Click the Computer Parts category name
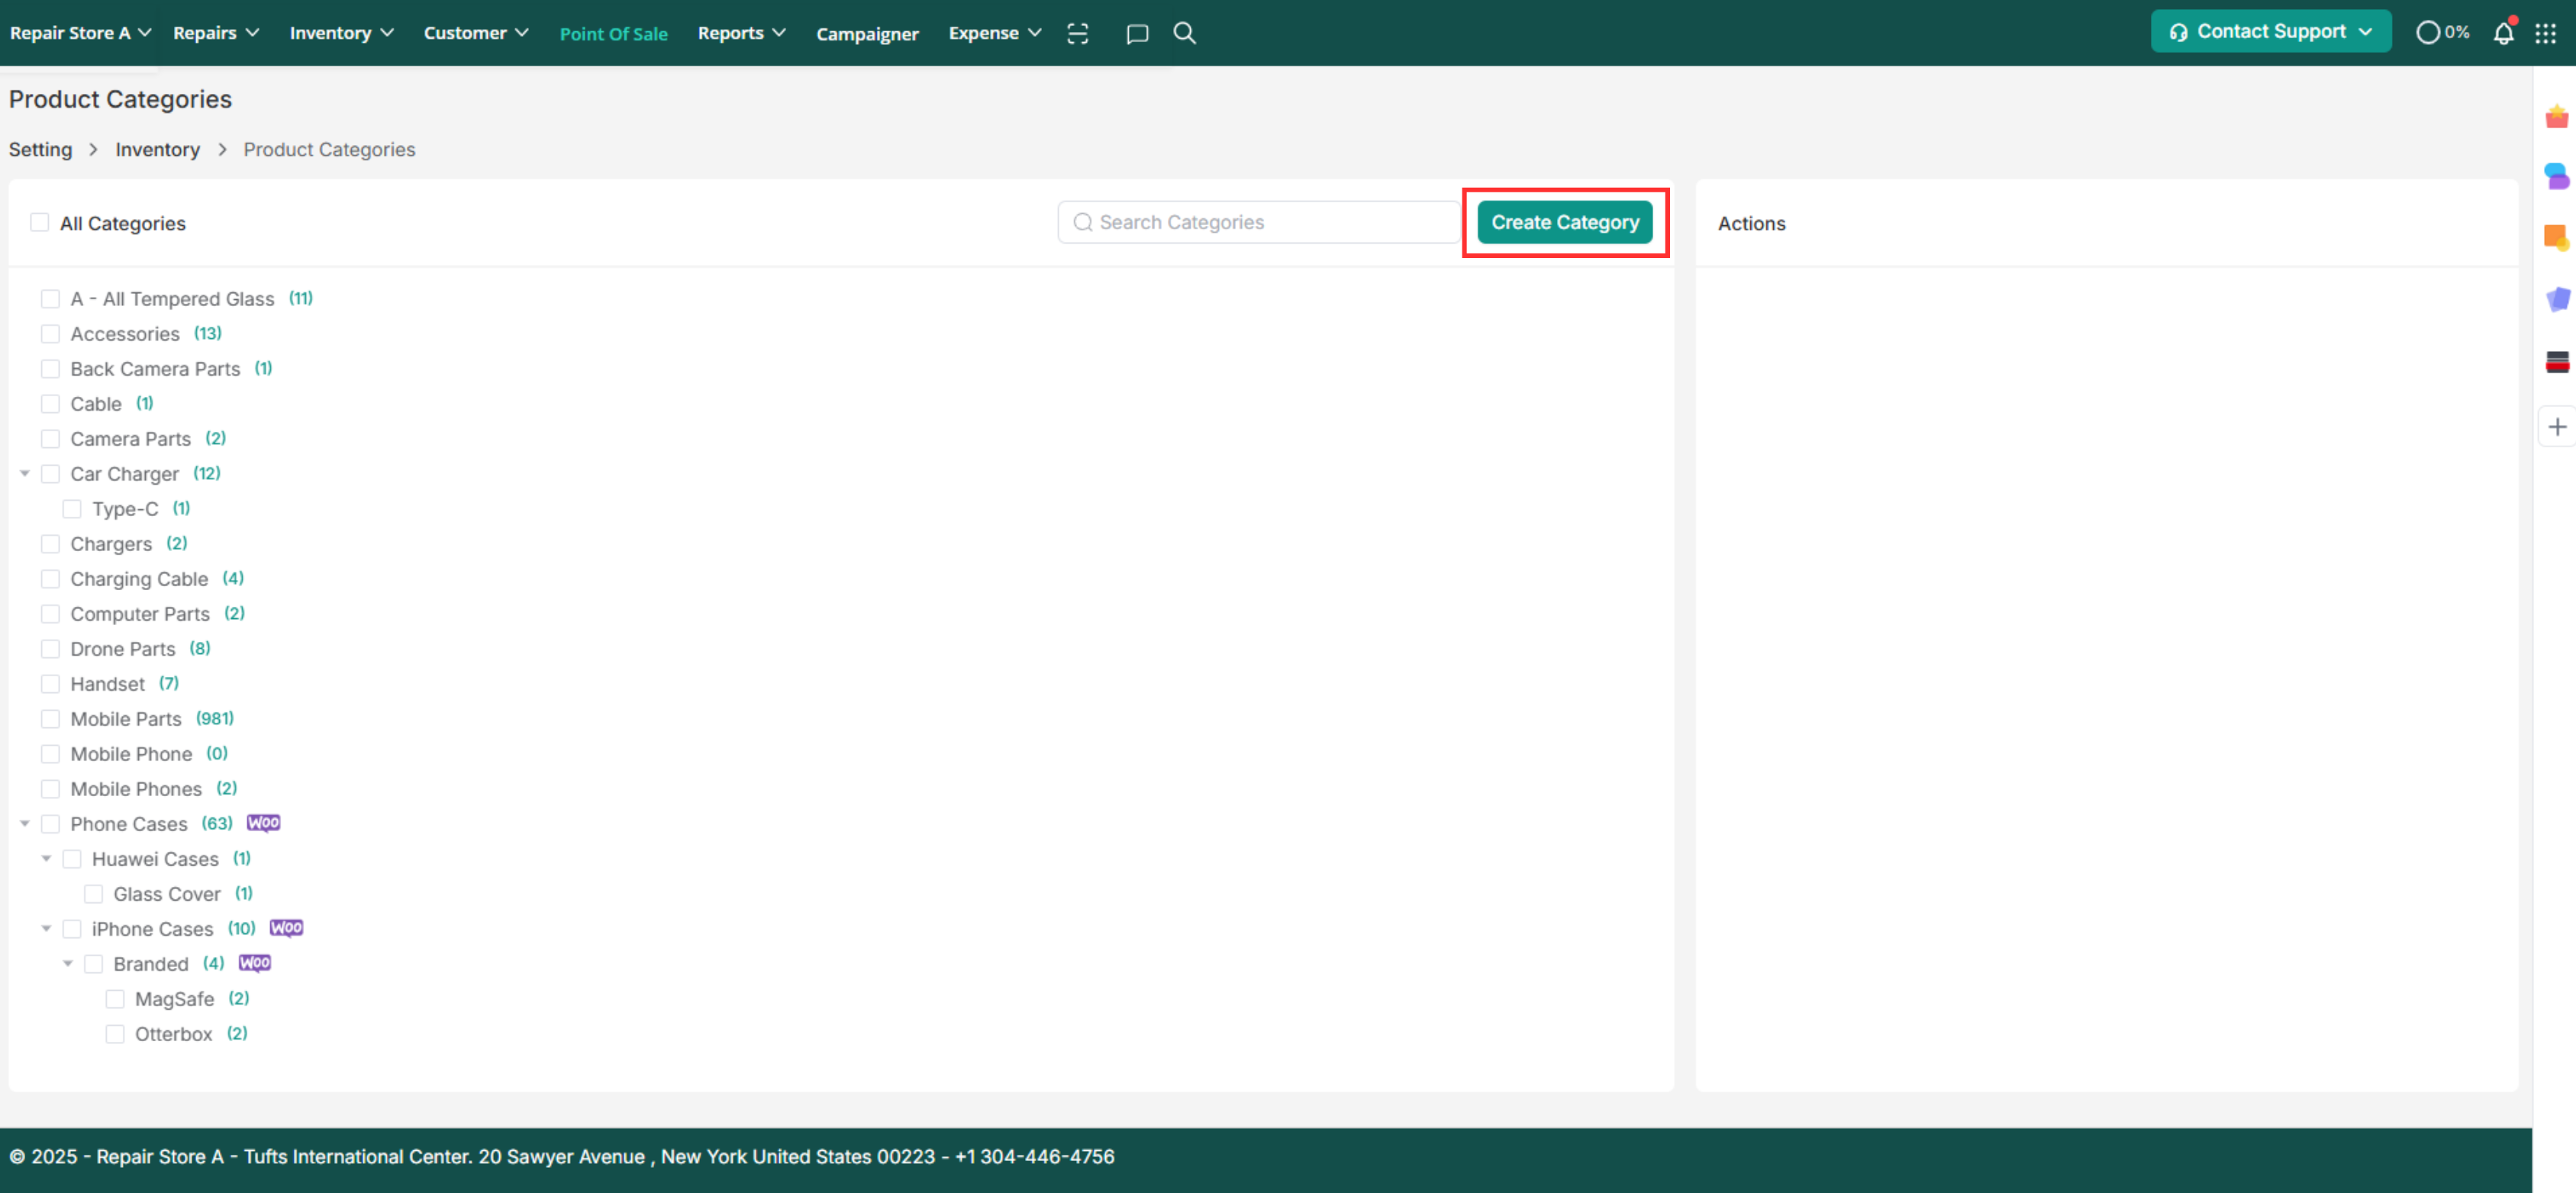The width and height of the screenshot is (2576, 1193). tap(140, 614)
